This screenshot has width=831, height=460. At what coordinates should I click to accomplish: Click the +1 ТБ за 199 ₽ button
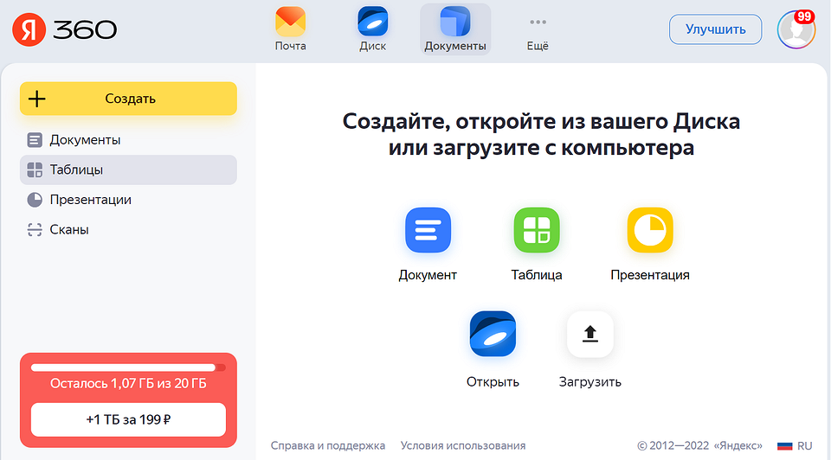[128, 419]
